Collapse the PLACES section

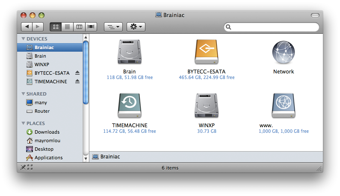23,123
